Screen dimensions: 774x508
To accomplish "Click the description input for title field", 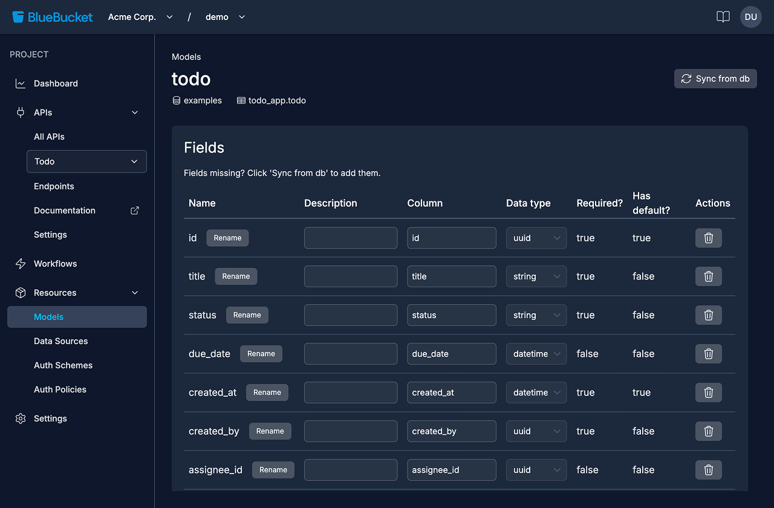I will coord(351,276).
